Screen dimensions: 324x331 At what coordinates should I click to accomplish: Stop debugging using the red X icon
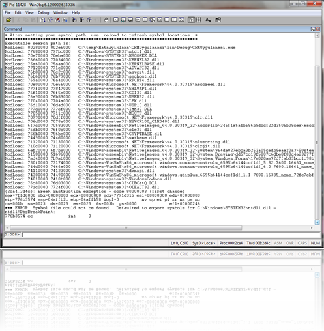[x=57, y=20]
